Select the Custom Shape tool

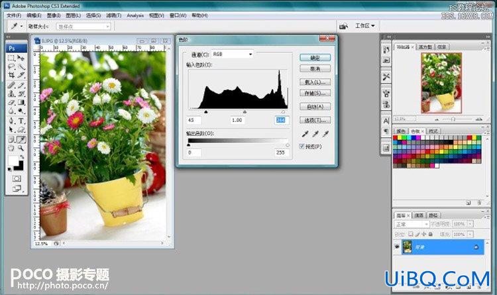[x=21, y=129]
